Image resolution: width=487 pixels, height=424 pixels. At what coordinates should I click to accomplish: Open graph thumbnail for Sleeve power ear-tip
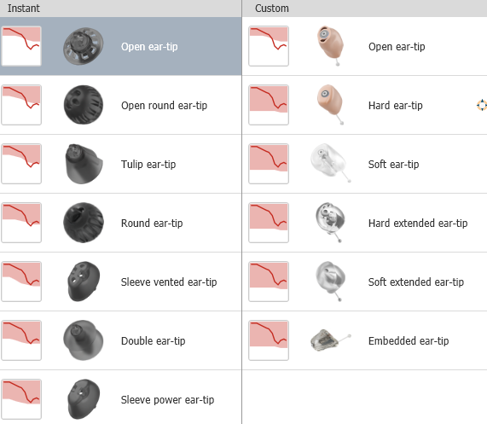21,399
